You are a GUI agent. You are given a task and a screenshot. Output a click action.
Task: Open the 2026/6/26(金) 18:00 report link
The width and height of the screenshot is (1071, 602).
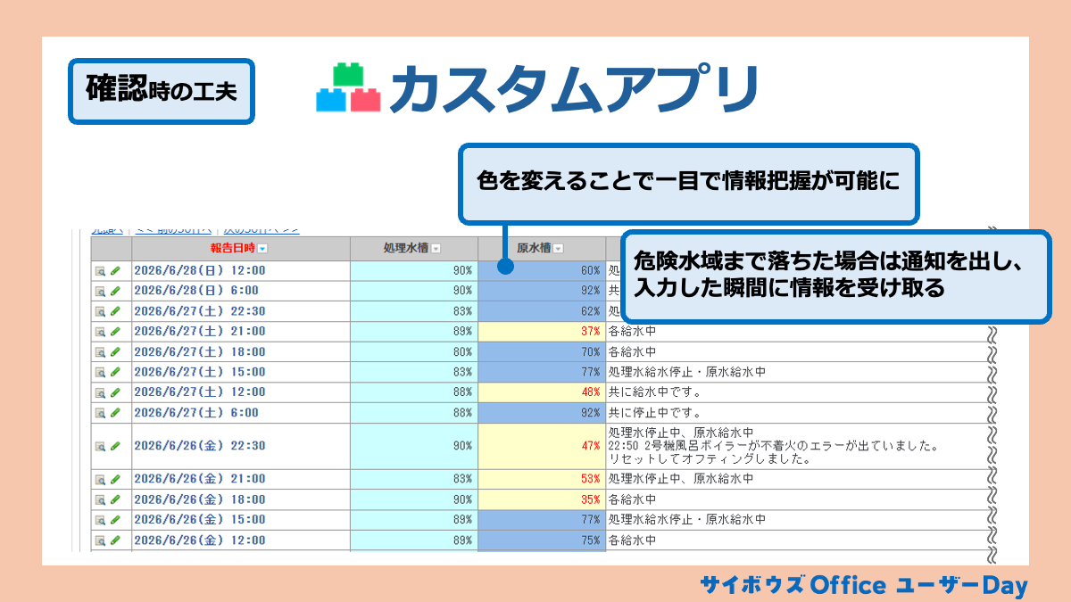click(x=199, y=499)
